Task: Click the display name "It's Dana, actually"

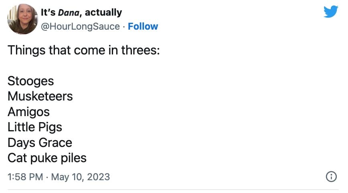Action: tap(81, 12)
